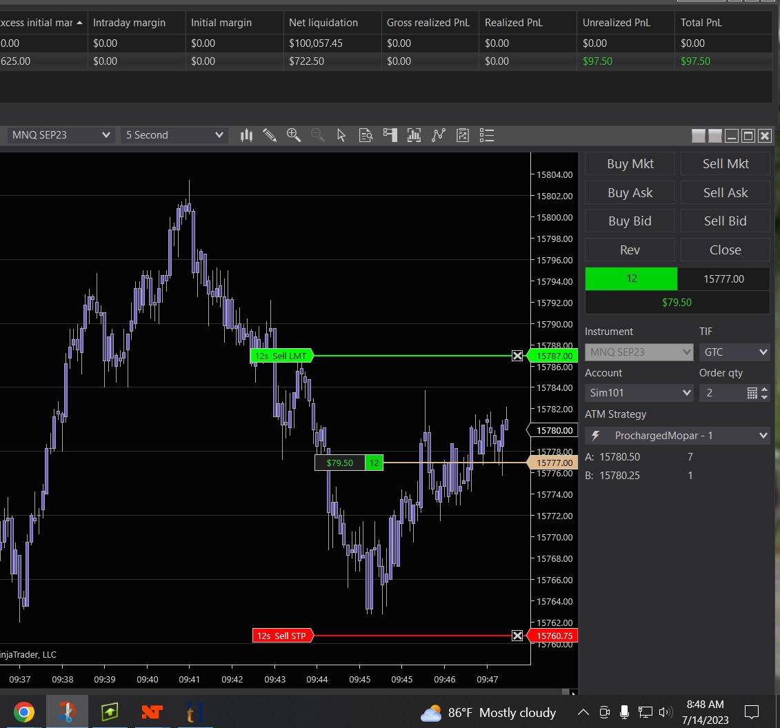The image size is (780, 728).
Task: Click the Rev button
Action: tap(630, 250)
